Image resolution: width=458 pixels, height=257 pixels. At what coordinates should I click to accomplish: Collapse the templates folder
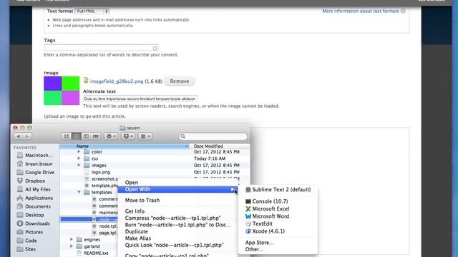tap(79, 192)
